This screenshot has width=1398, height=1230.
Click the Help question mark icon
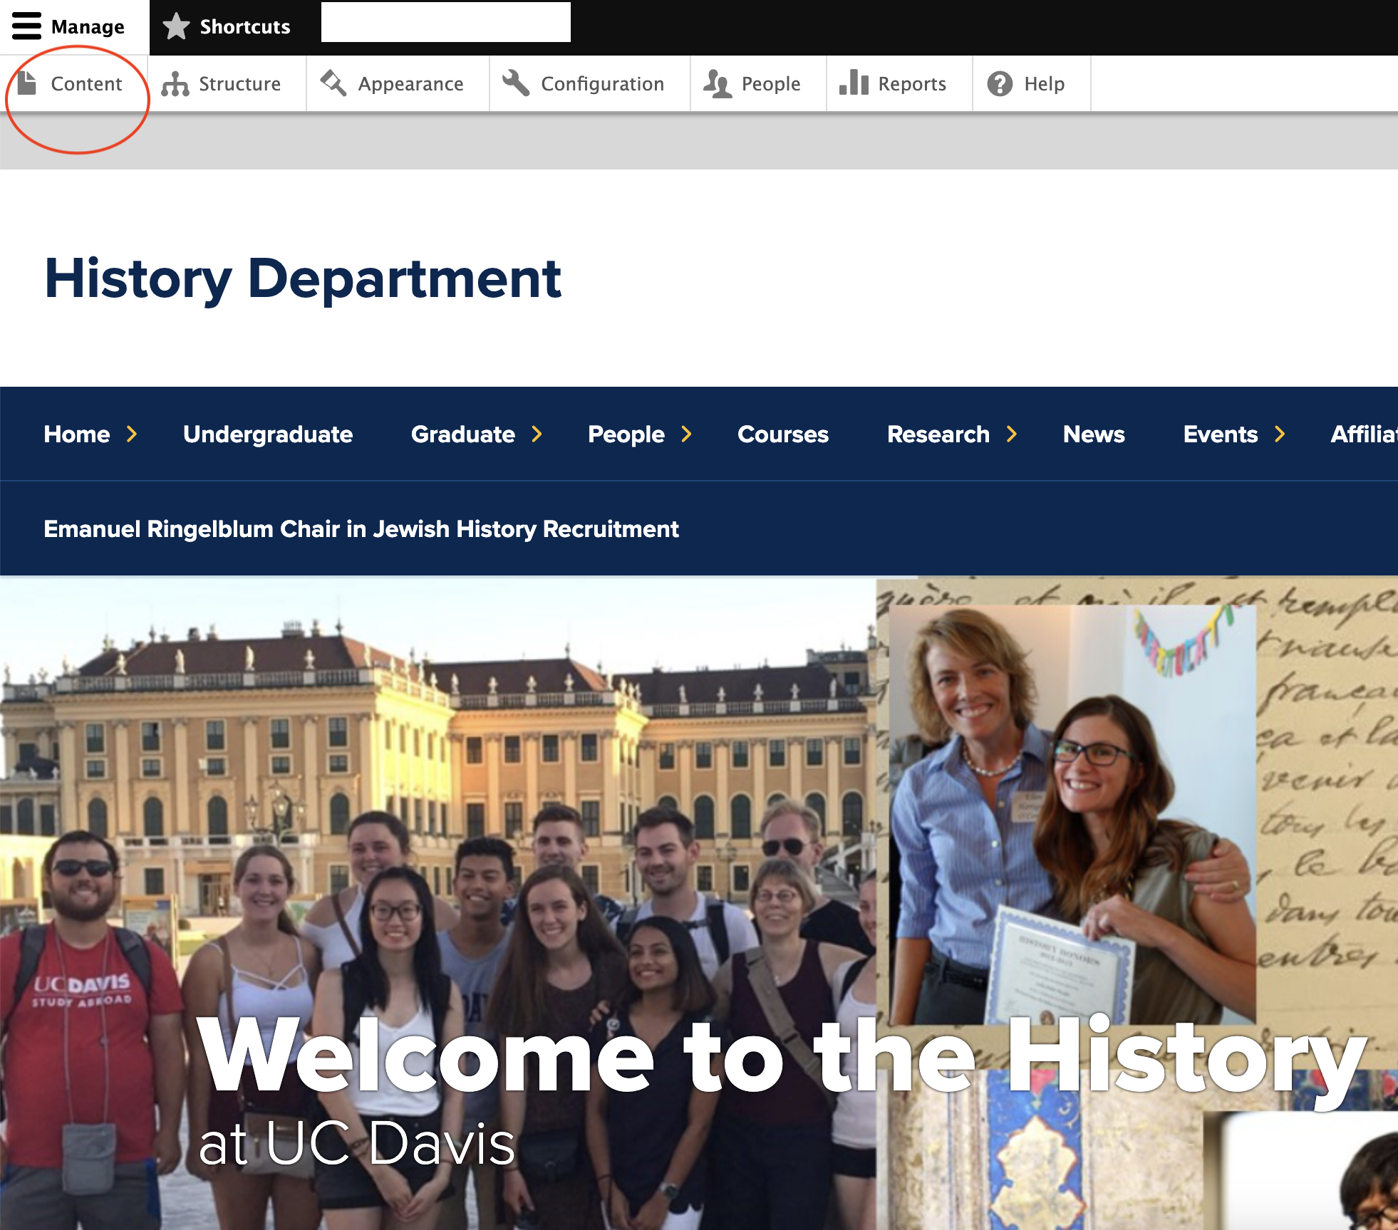(1000, 84)
